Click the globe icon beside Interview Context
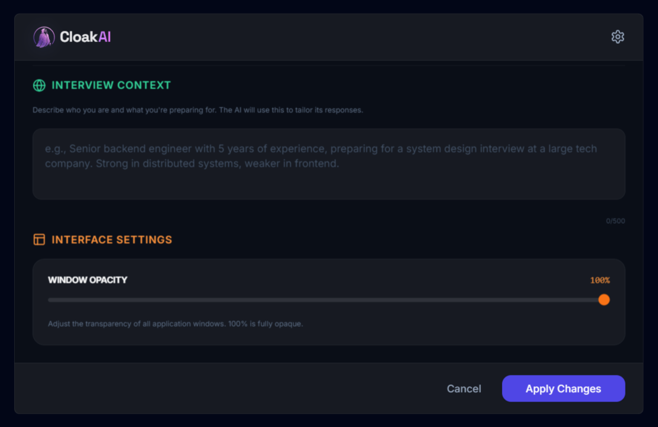The image size is (658, 427). [x=39, y=85]
